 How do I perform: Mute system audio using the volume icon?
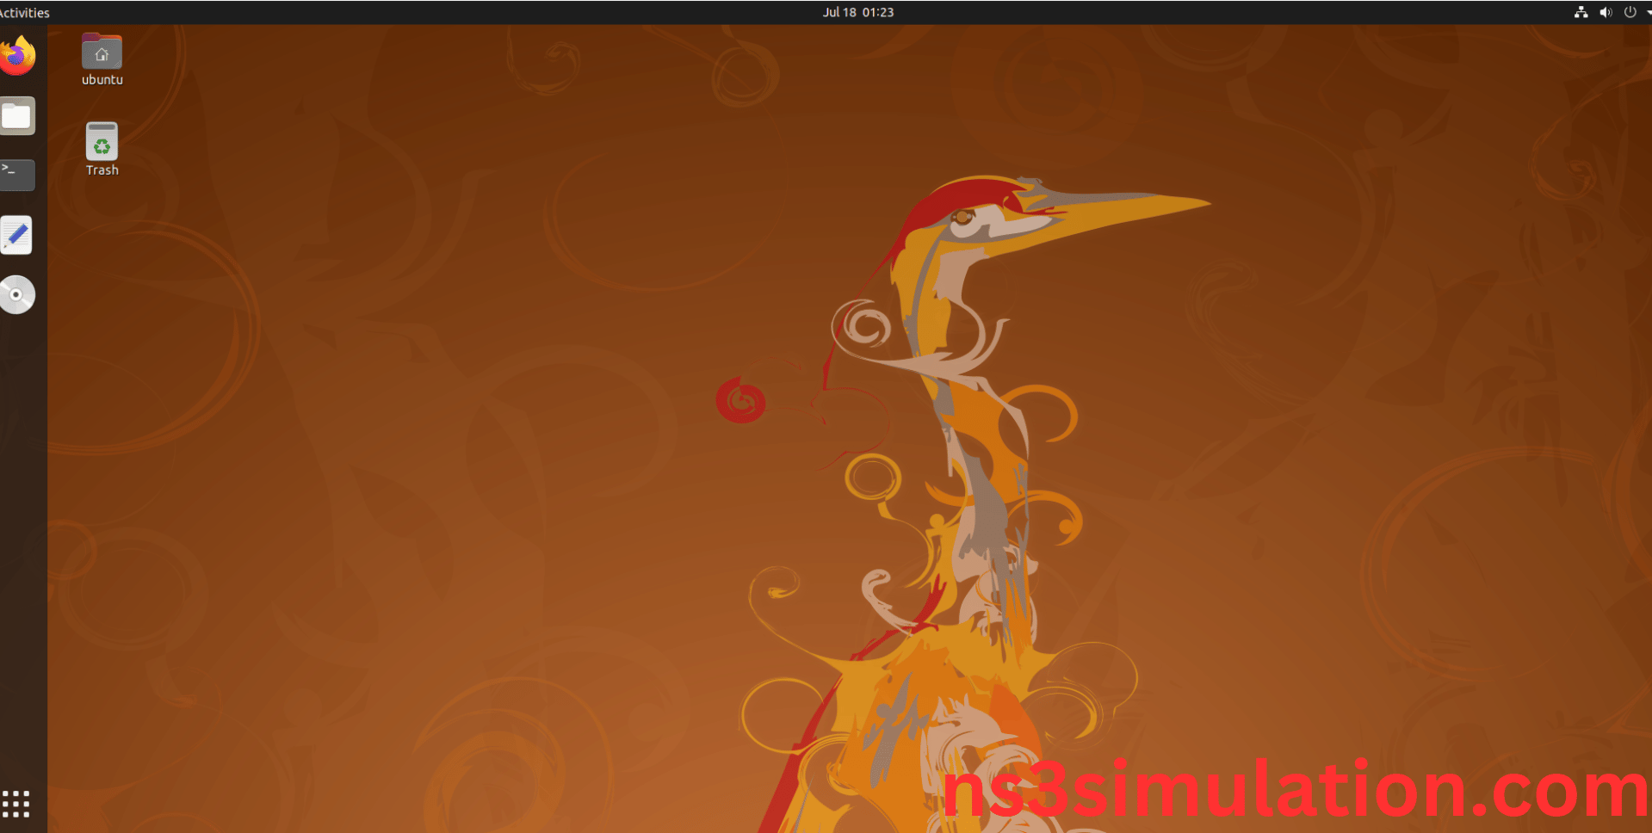point(1606,12)
